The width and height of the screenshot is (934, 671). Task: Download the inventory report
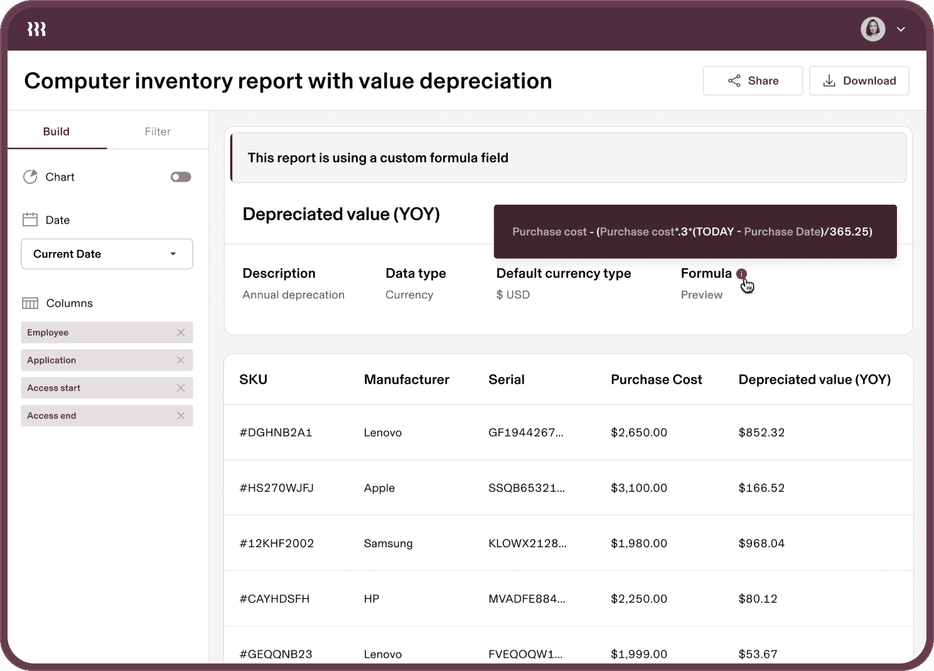[859, 81]
